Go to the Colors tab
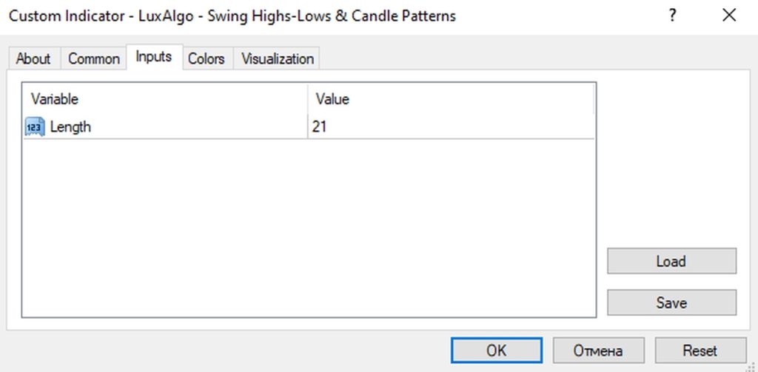 coord(207,59)
